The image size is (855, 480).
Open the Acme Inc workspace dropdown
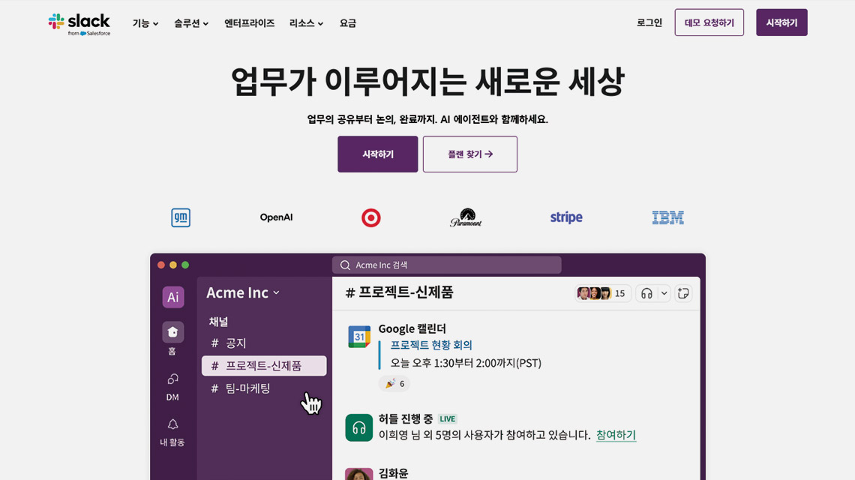tap(243, 292)
